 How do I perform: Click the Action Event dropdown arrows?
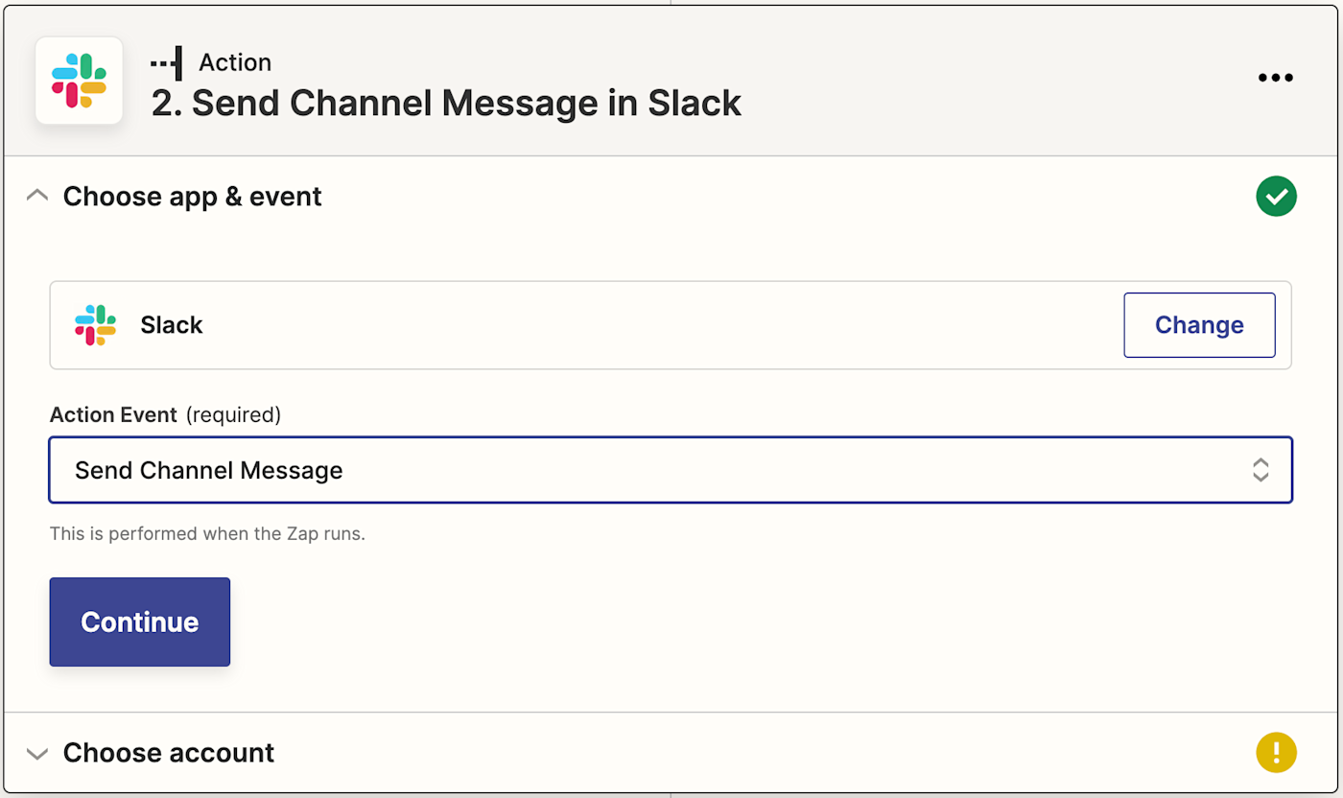[x=1260, y=470]
